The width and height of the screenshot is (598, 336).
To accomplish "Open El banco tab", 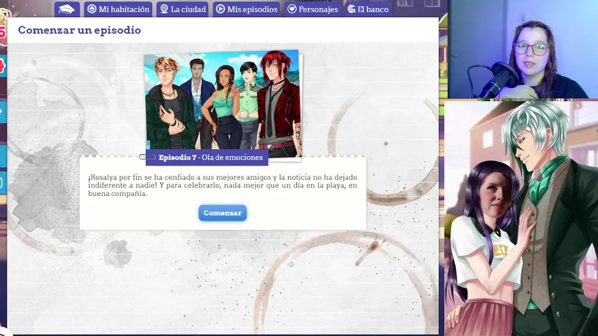I will (368, 9).
